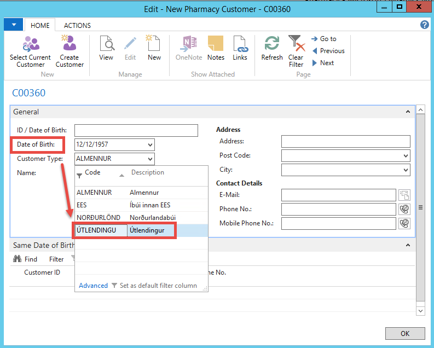Click the Select Current Customer icon
This screenshot has height=348, width=434.
pyautogui.click(x=31, y=44)
